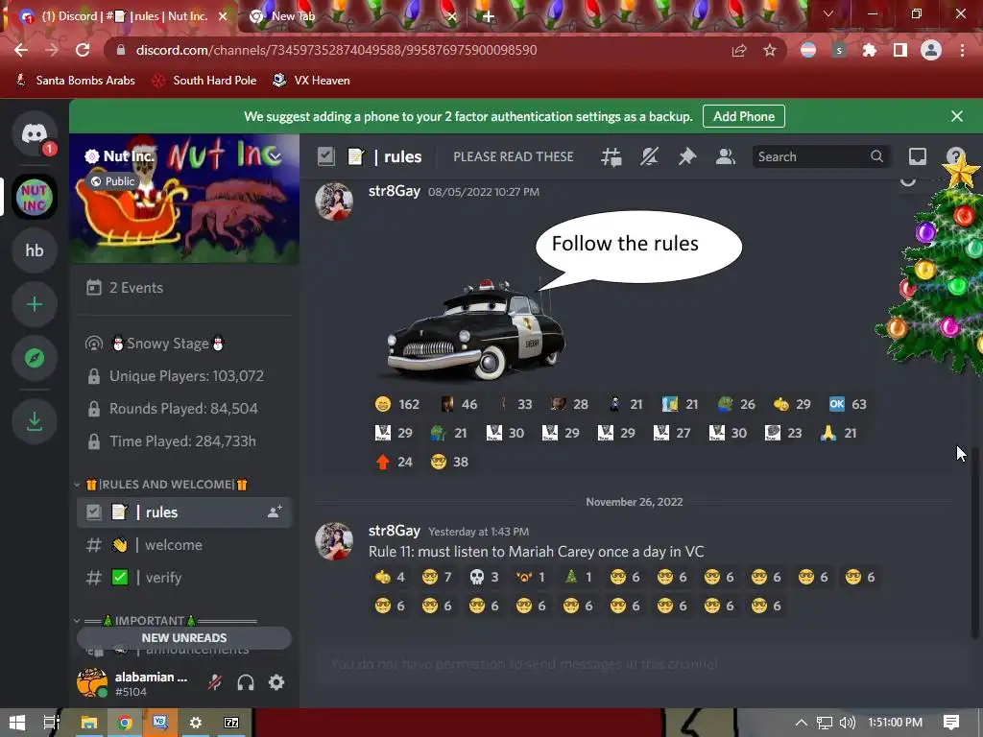Show member list icon
Viewport: 983px width, 737px height.
pos(726,156)
